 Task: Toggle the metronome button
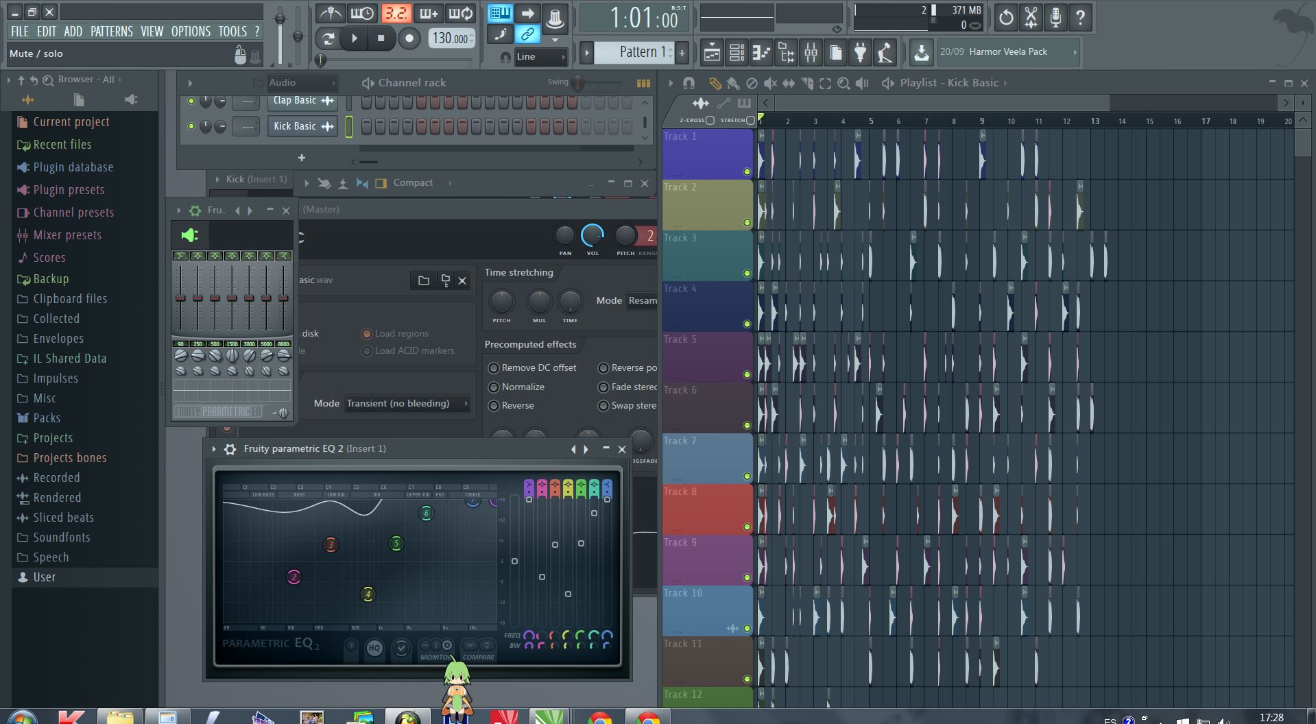pyautogui.click(x=331, y=14)
